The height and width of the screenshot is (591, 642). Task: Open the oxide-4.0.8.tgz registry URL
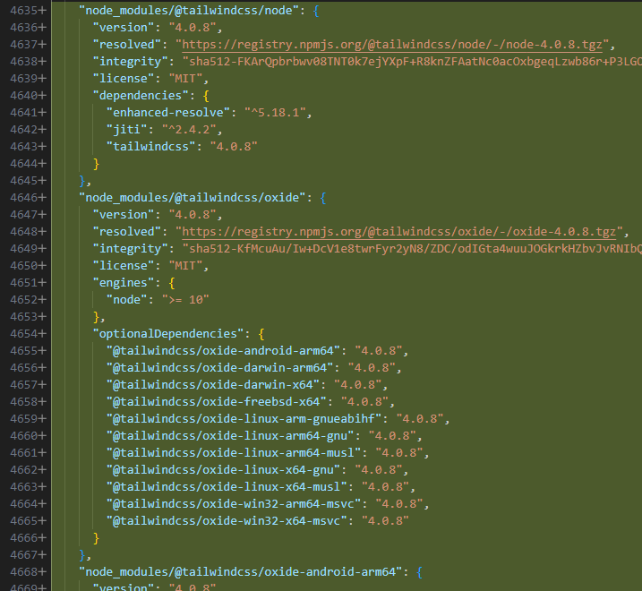coord(399,231)
